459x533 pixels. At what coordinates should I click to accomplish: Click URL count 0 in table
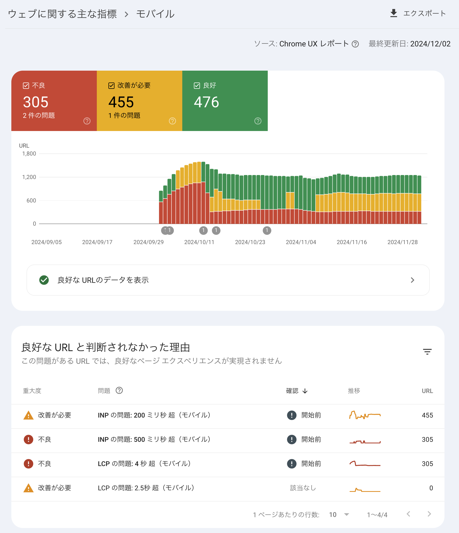point(431,488)
